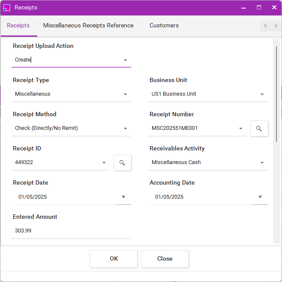Viewport: 282px width, 282px height.
Task: Open the Business Unit dropdown
Action: click(262, 94)
